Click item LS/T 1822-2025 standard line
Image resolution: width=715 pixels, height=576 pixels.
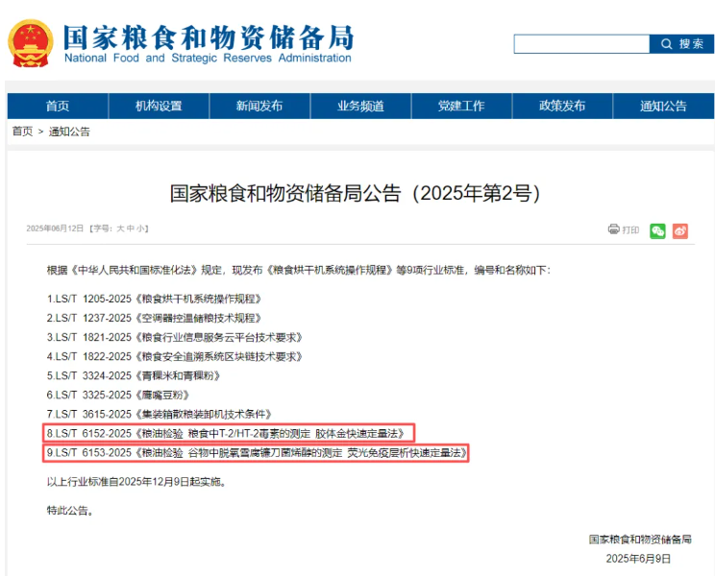pos(175,356)
